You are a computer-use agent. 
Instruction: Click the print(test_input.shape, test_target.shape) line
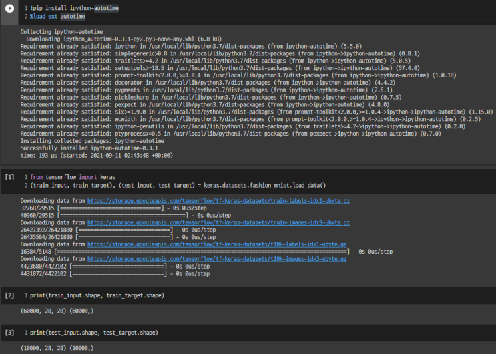pyautogui.click(x=94, y=333)
